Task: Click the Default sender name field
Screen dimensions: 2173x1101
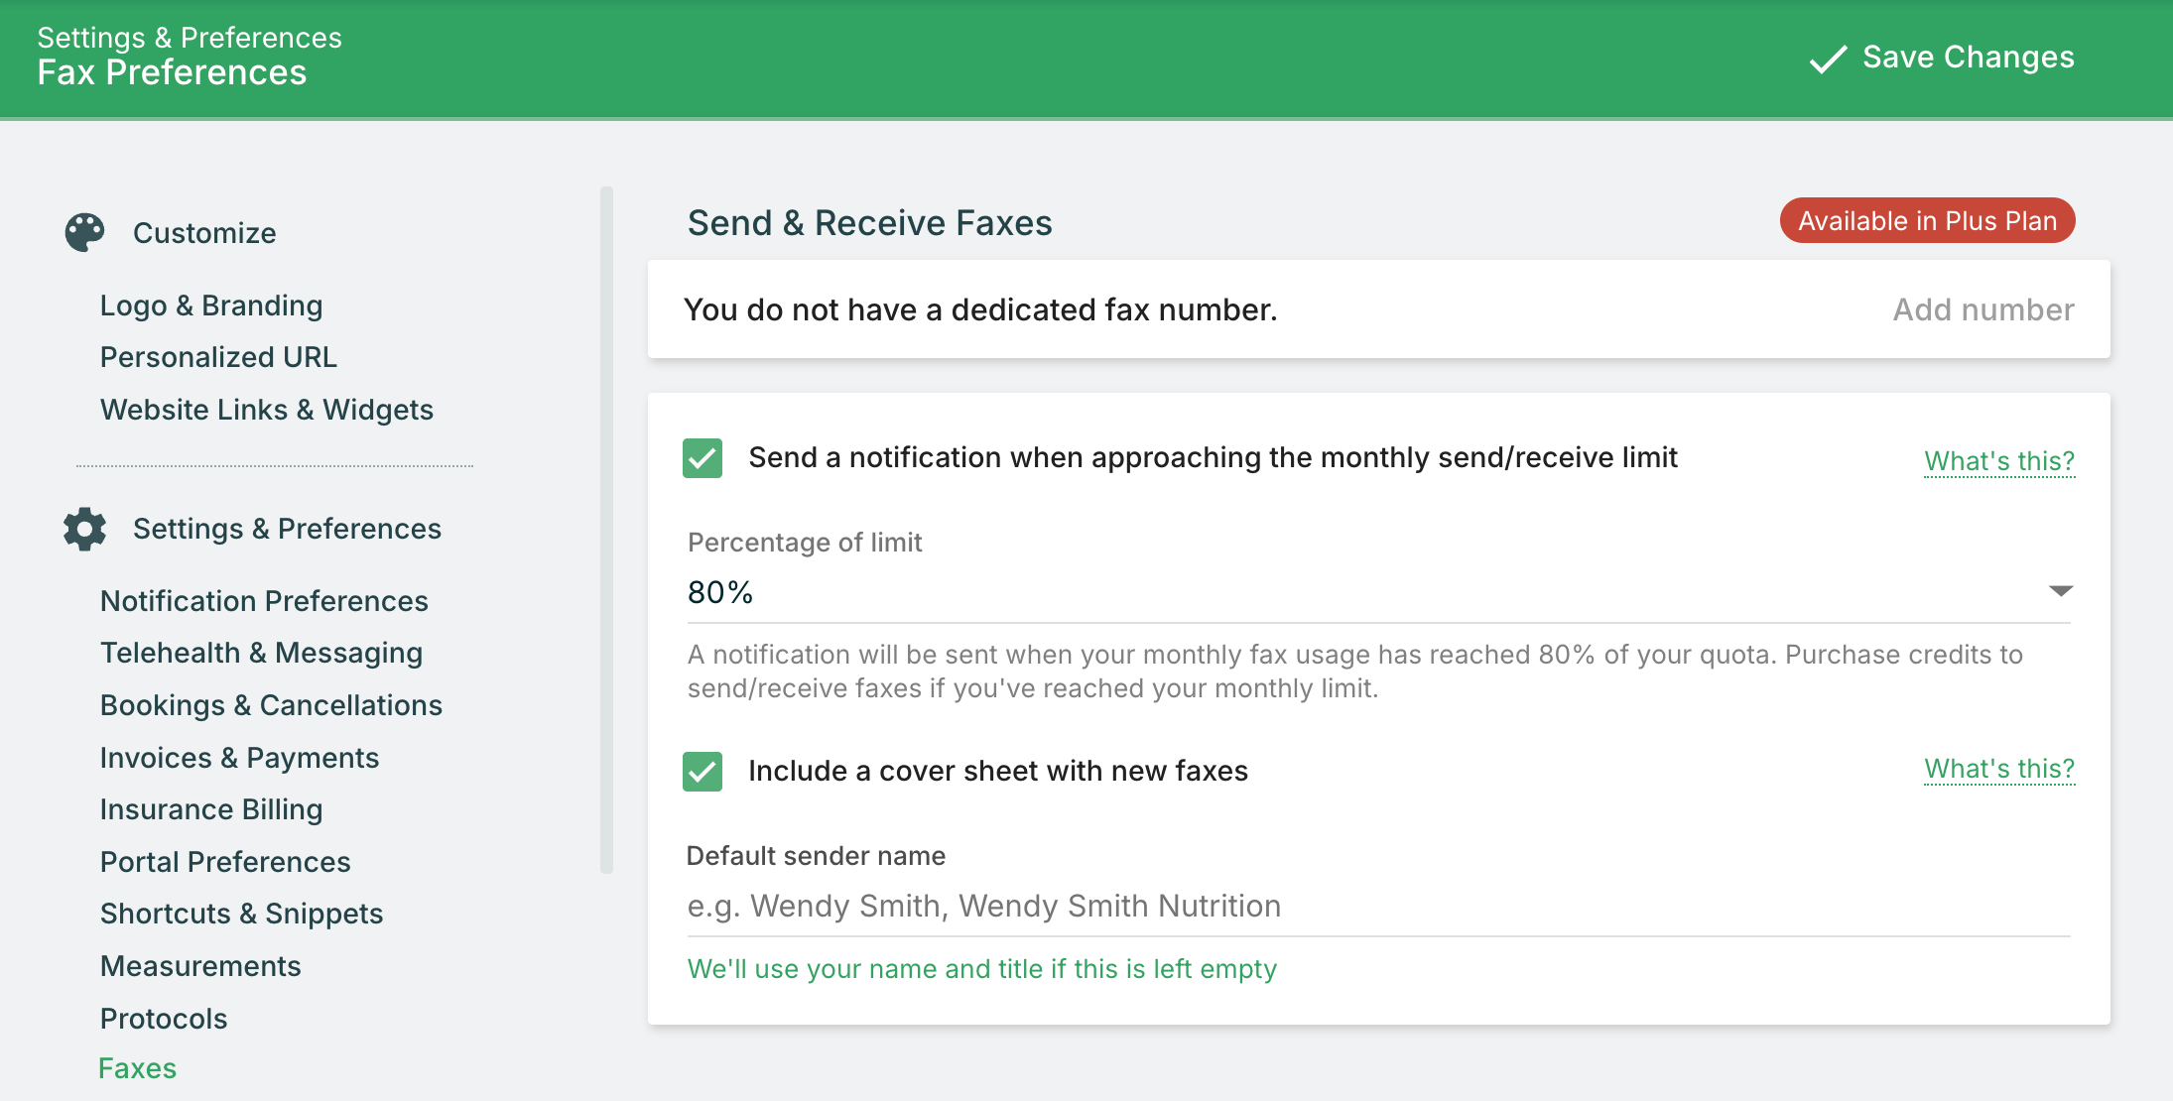Action: coord(1377,907)
